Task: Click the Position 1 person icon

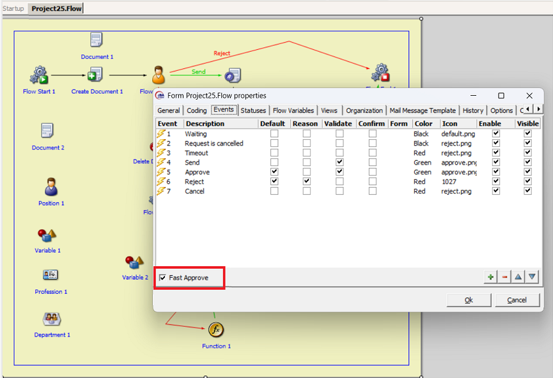Action: [x=51, y=187]
